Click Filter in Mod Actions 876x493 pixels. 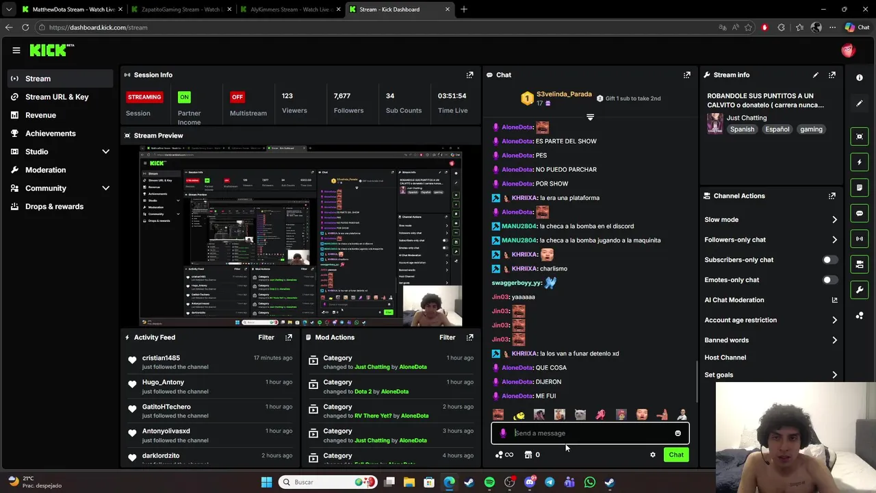447,337
